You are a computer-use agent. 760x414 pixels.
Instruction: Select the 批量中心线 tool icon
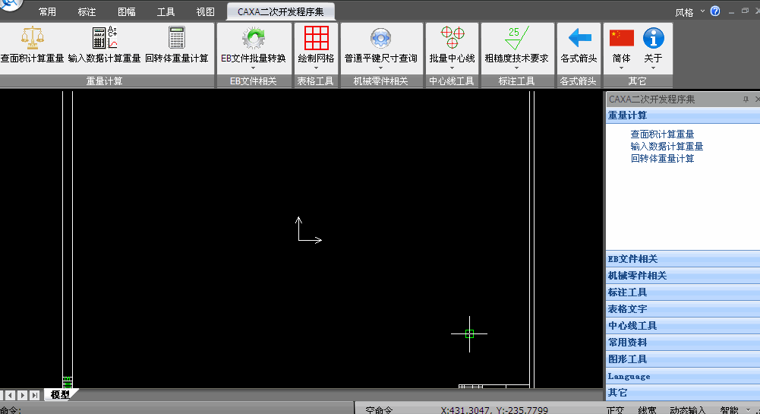click(x=452, y=39)
